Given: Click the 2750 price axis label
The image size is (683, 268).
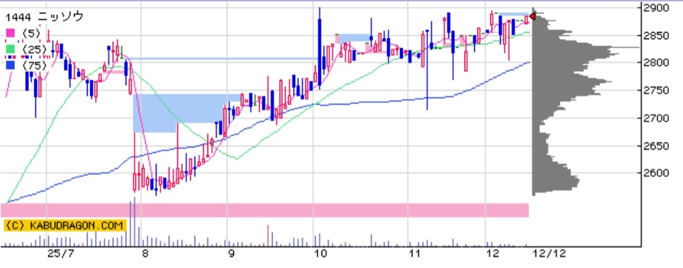Looking at the screenshot, I should coord(656,91).
